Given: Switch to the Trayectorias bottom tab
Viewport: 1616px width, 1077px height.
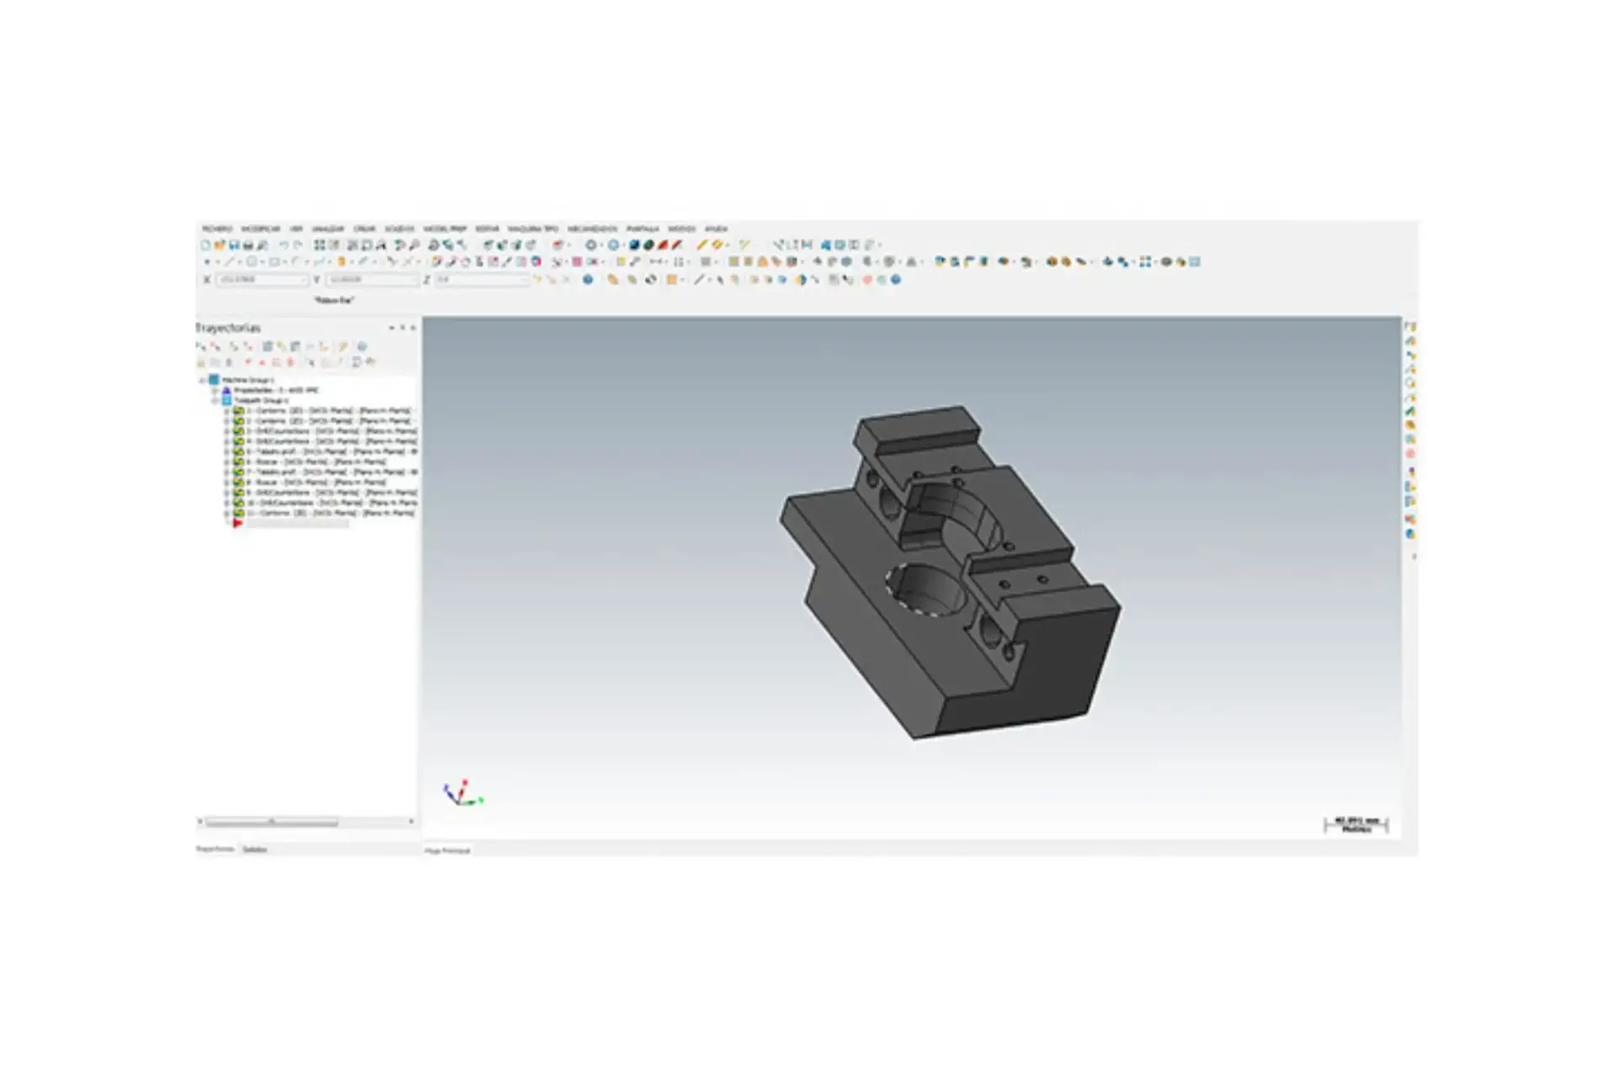Looking at the screenshot, I should [x=215, y=849].
